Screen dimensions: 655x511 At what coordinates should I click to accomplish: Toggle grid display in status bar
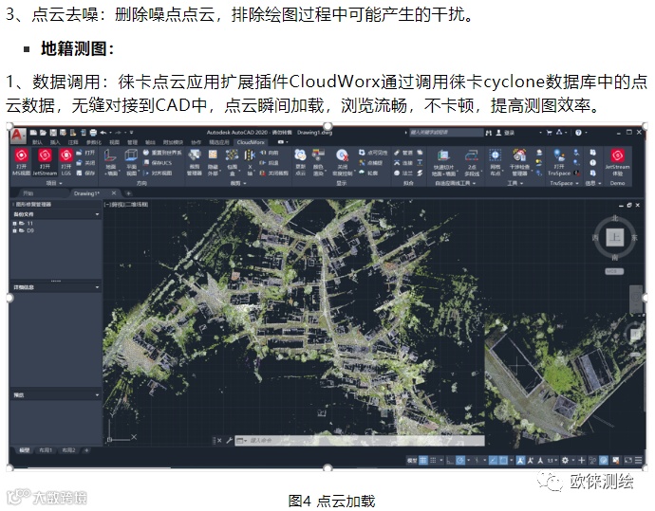click(x=423, y=460)
